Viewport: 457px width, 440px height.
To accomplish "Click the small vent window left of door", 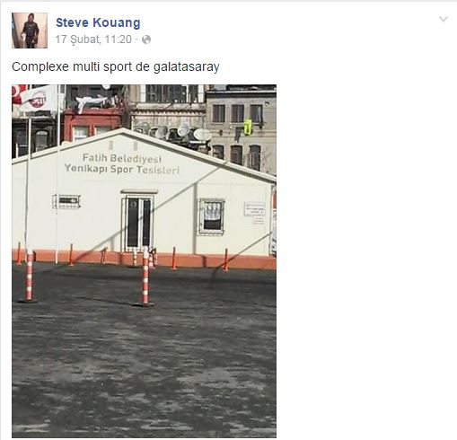I will point(66,201).
